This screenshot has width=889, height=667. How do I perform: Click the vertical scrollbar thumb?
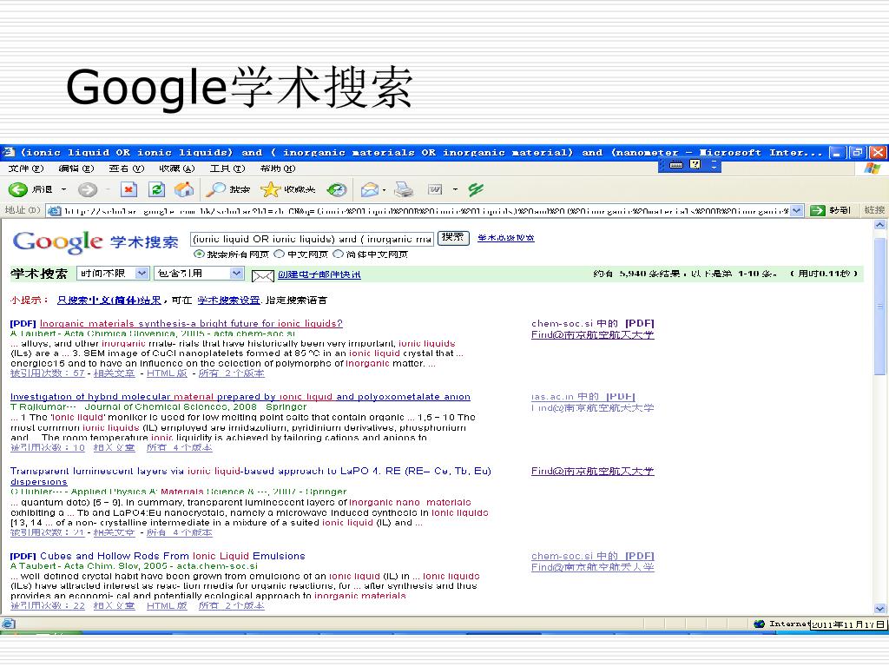(x=879, y=307)
